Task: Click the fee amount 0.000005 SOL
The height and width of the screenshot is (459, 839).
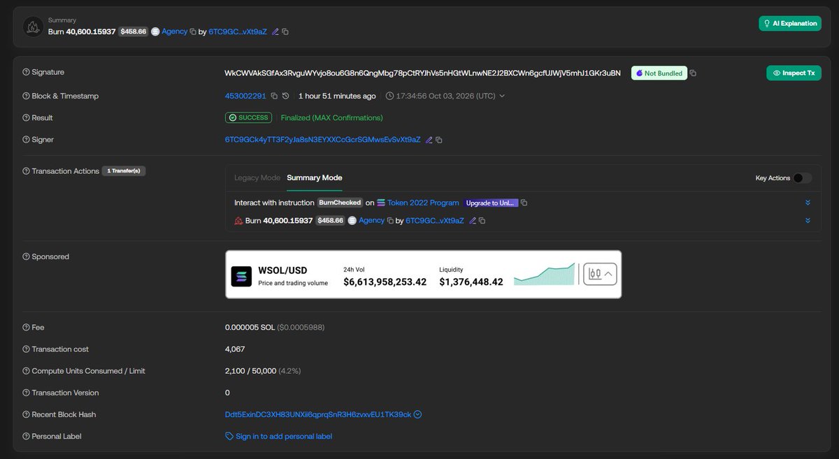Action: 250,327
